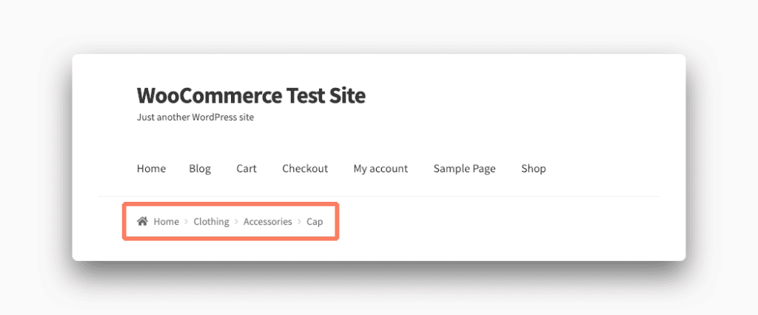758x315 pixels.
Task: Go to the Shop menu item
Action: [x=534, y=169]
